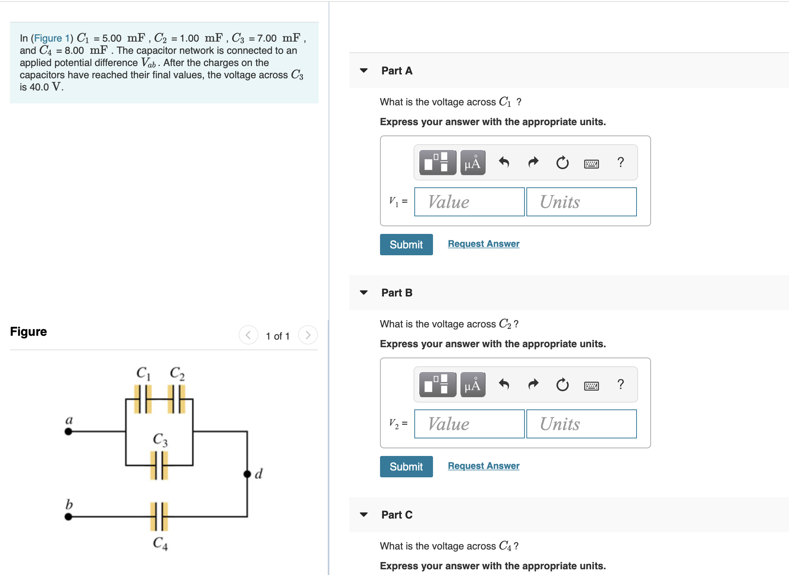Screen dimensions: 789x575
Task: Click the redo icon in Part A toolbar
Action: click(x=533, y=163)
